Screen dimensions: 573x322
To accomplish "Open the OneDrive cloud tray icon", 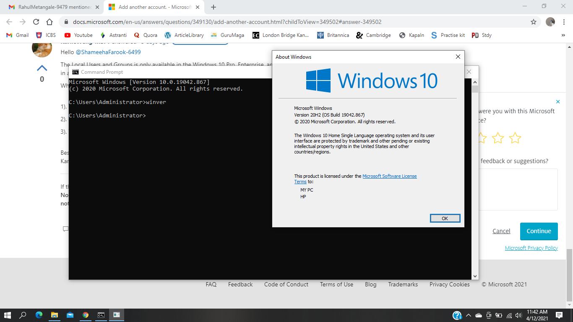I will (479, 315).
